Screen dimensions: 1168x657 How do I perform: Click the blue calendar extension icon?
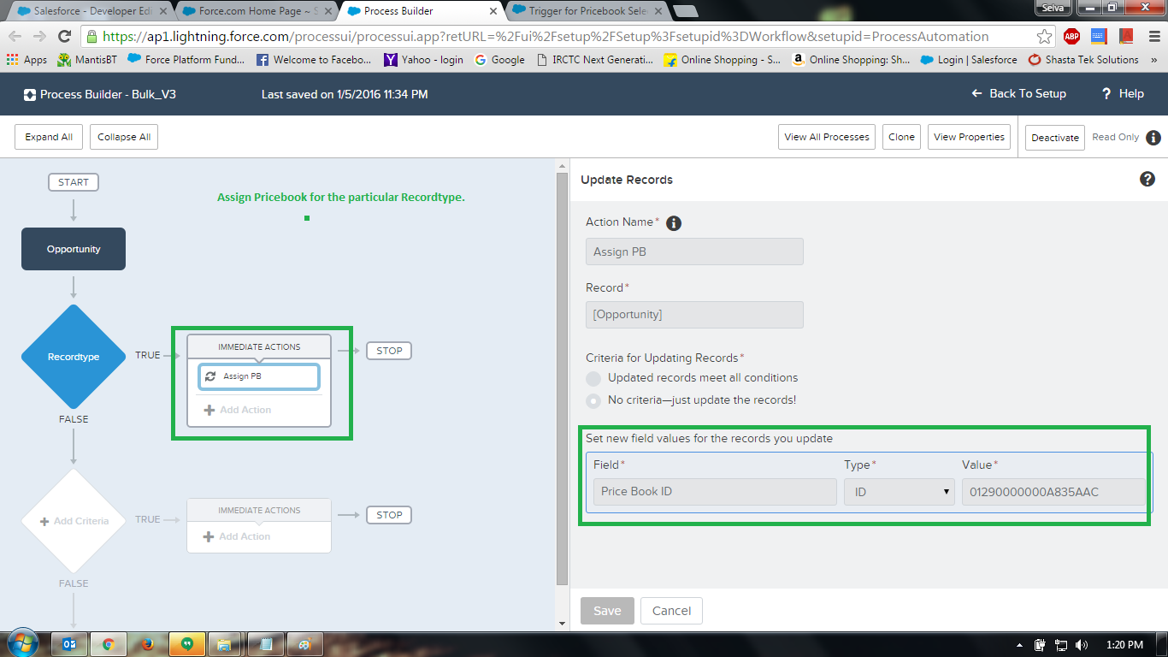pos(1099,37)
